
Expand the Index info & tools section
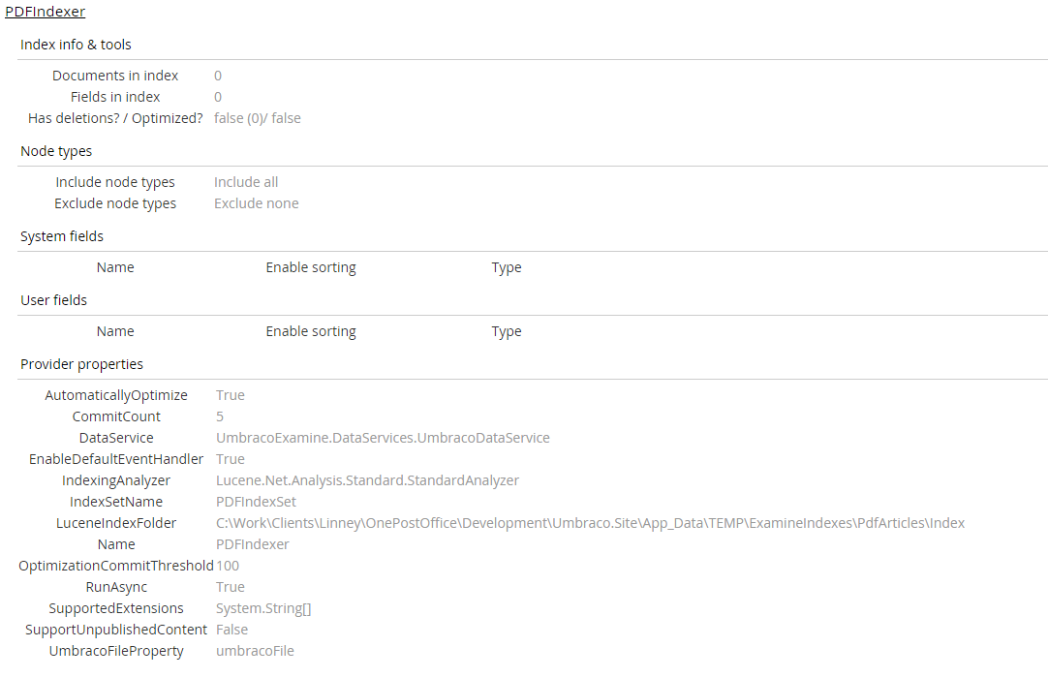[76, 45]
